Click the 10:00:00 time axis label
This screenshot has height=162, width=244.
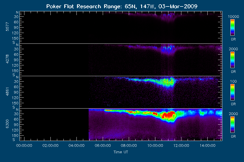click(155, 146)
